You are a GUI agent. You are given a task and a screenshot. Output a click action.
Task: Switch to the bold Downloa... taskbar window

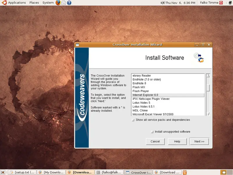(80, 172)
